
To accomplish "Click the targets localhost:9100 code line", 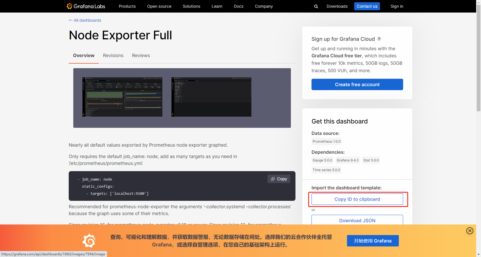I will [117, 194].
